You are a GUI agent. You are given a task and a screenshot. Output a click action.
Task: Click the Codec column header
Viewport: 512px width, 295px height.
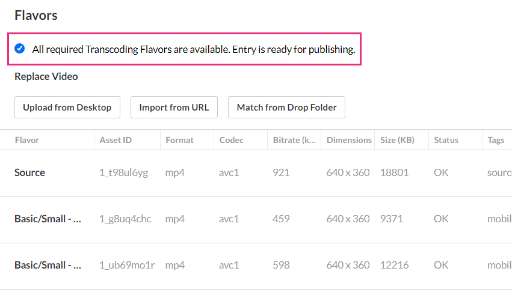[x=232, y=140]
